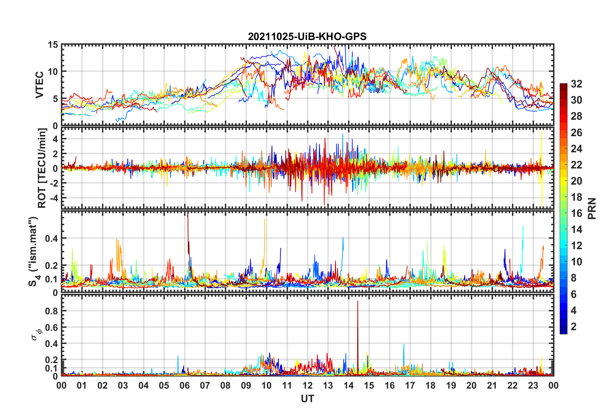Viewport: 615px width, 417px height.
Task: Select colorbar tick label 8
Action: click(x=574, y=278)
